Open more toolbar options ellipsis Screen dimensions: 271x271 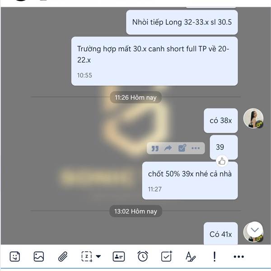pos(238,257)
